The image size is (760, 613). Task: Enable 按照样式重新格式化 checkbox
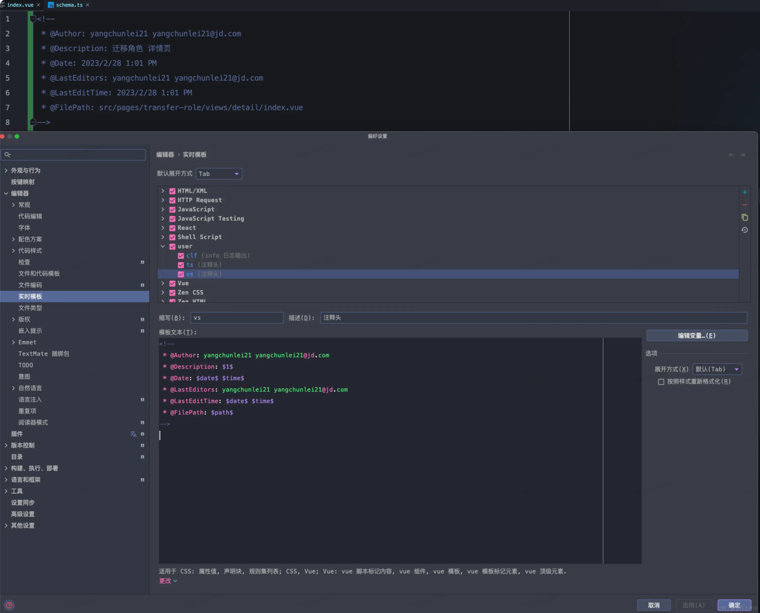coord(661,382)
